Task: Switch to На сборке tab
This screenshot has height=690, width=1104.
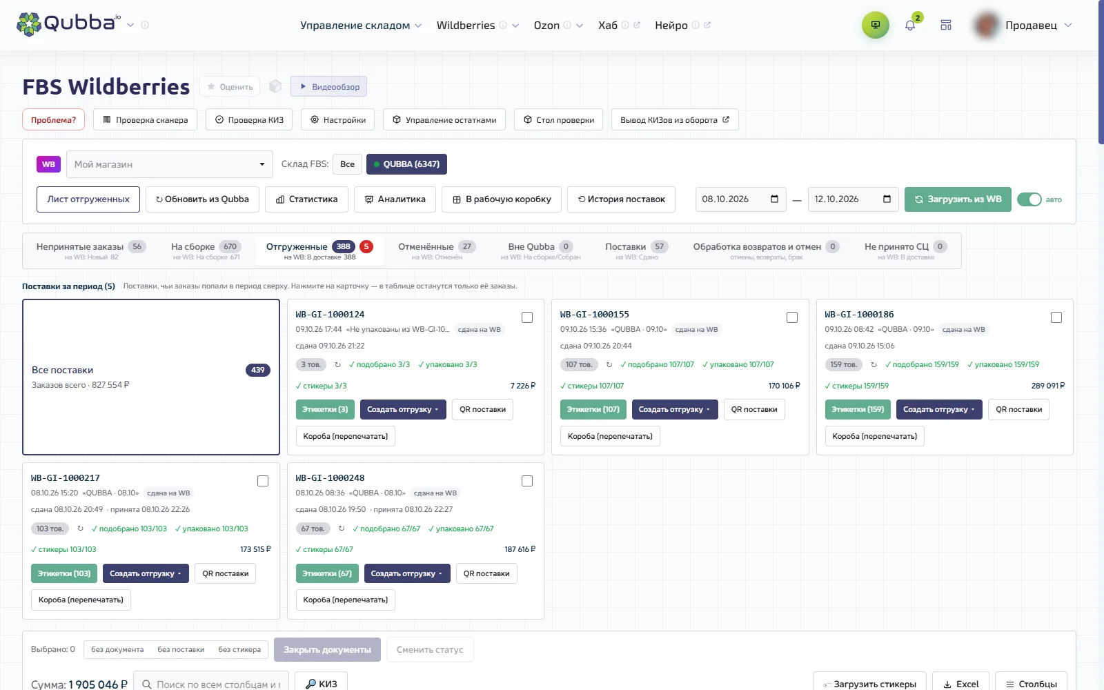Action: (x=206, y=250)
